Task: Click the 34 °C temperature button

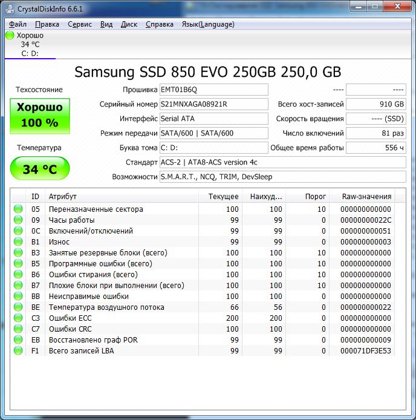Action: click(39, 169)
